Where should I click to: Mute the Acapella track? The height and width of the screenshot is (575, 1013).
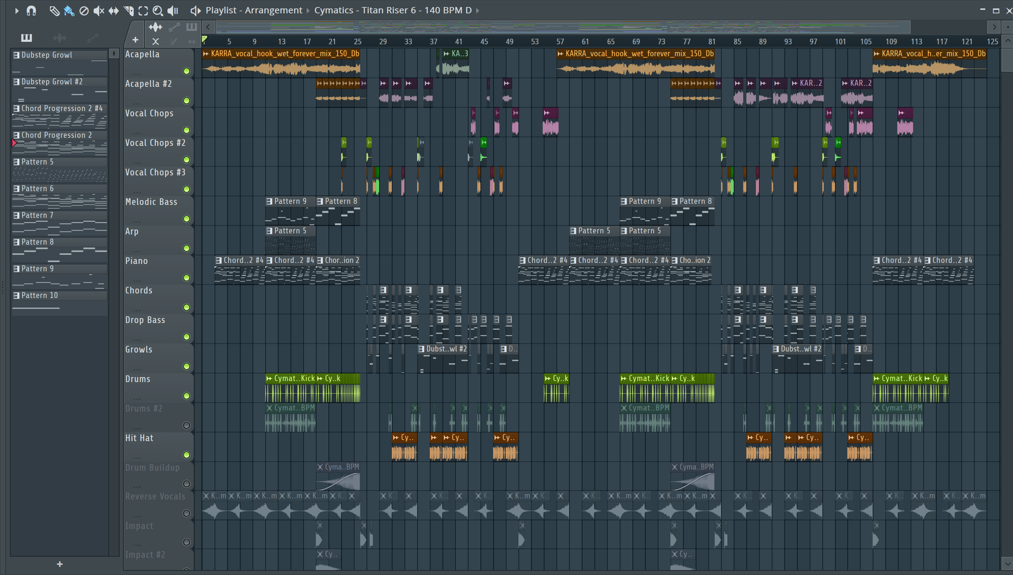pyautogui.click(x=186, y=71)
